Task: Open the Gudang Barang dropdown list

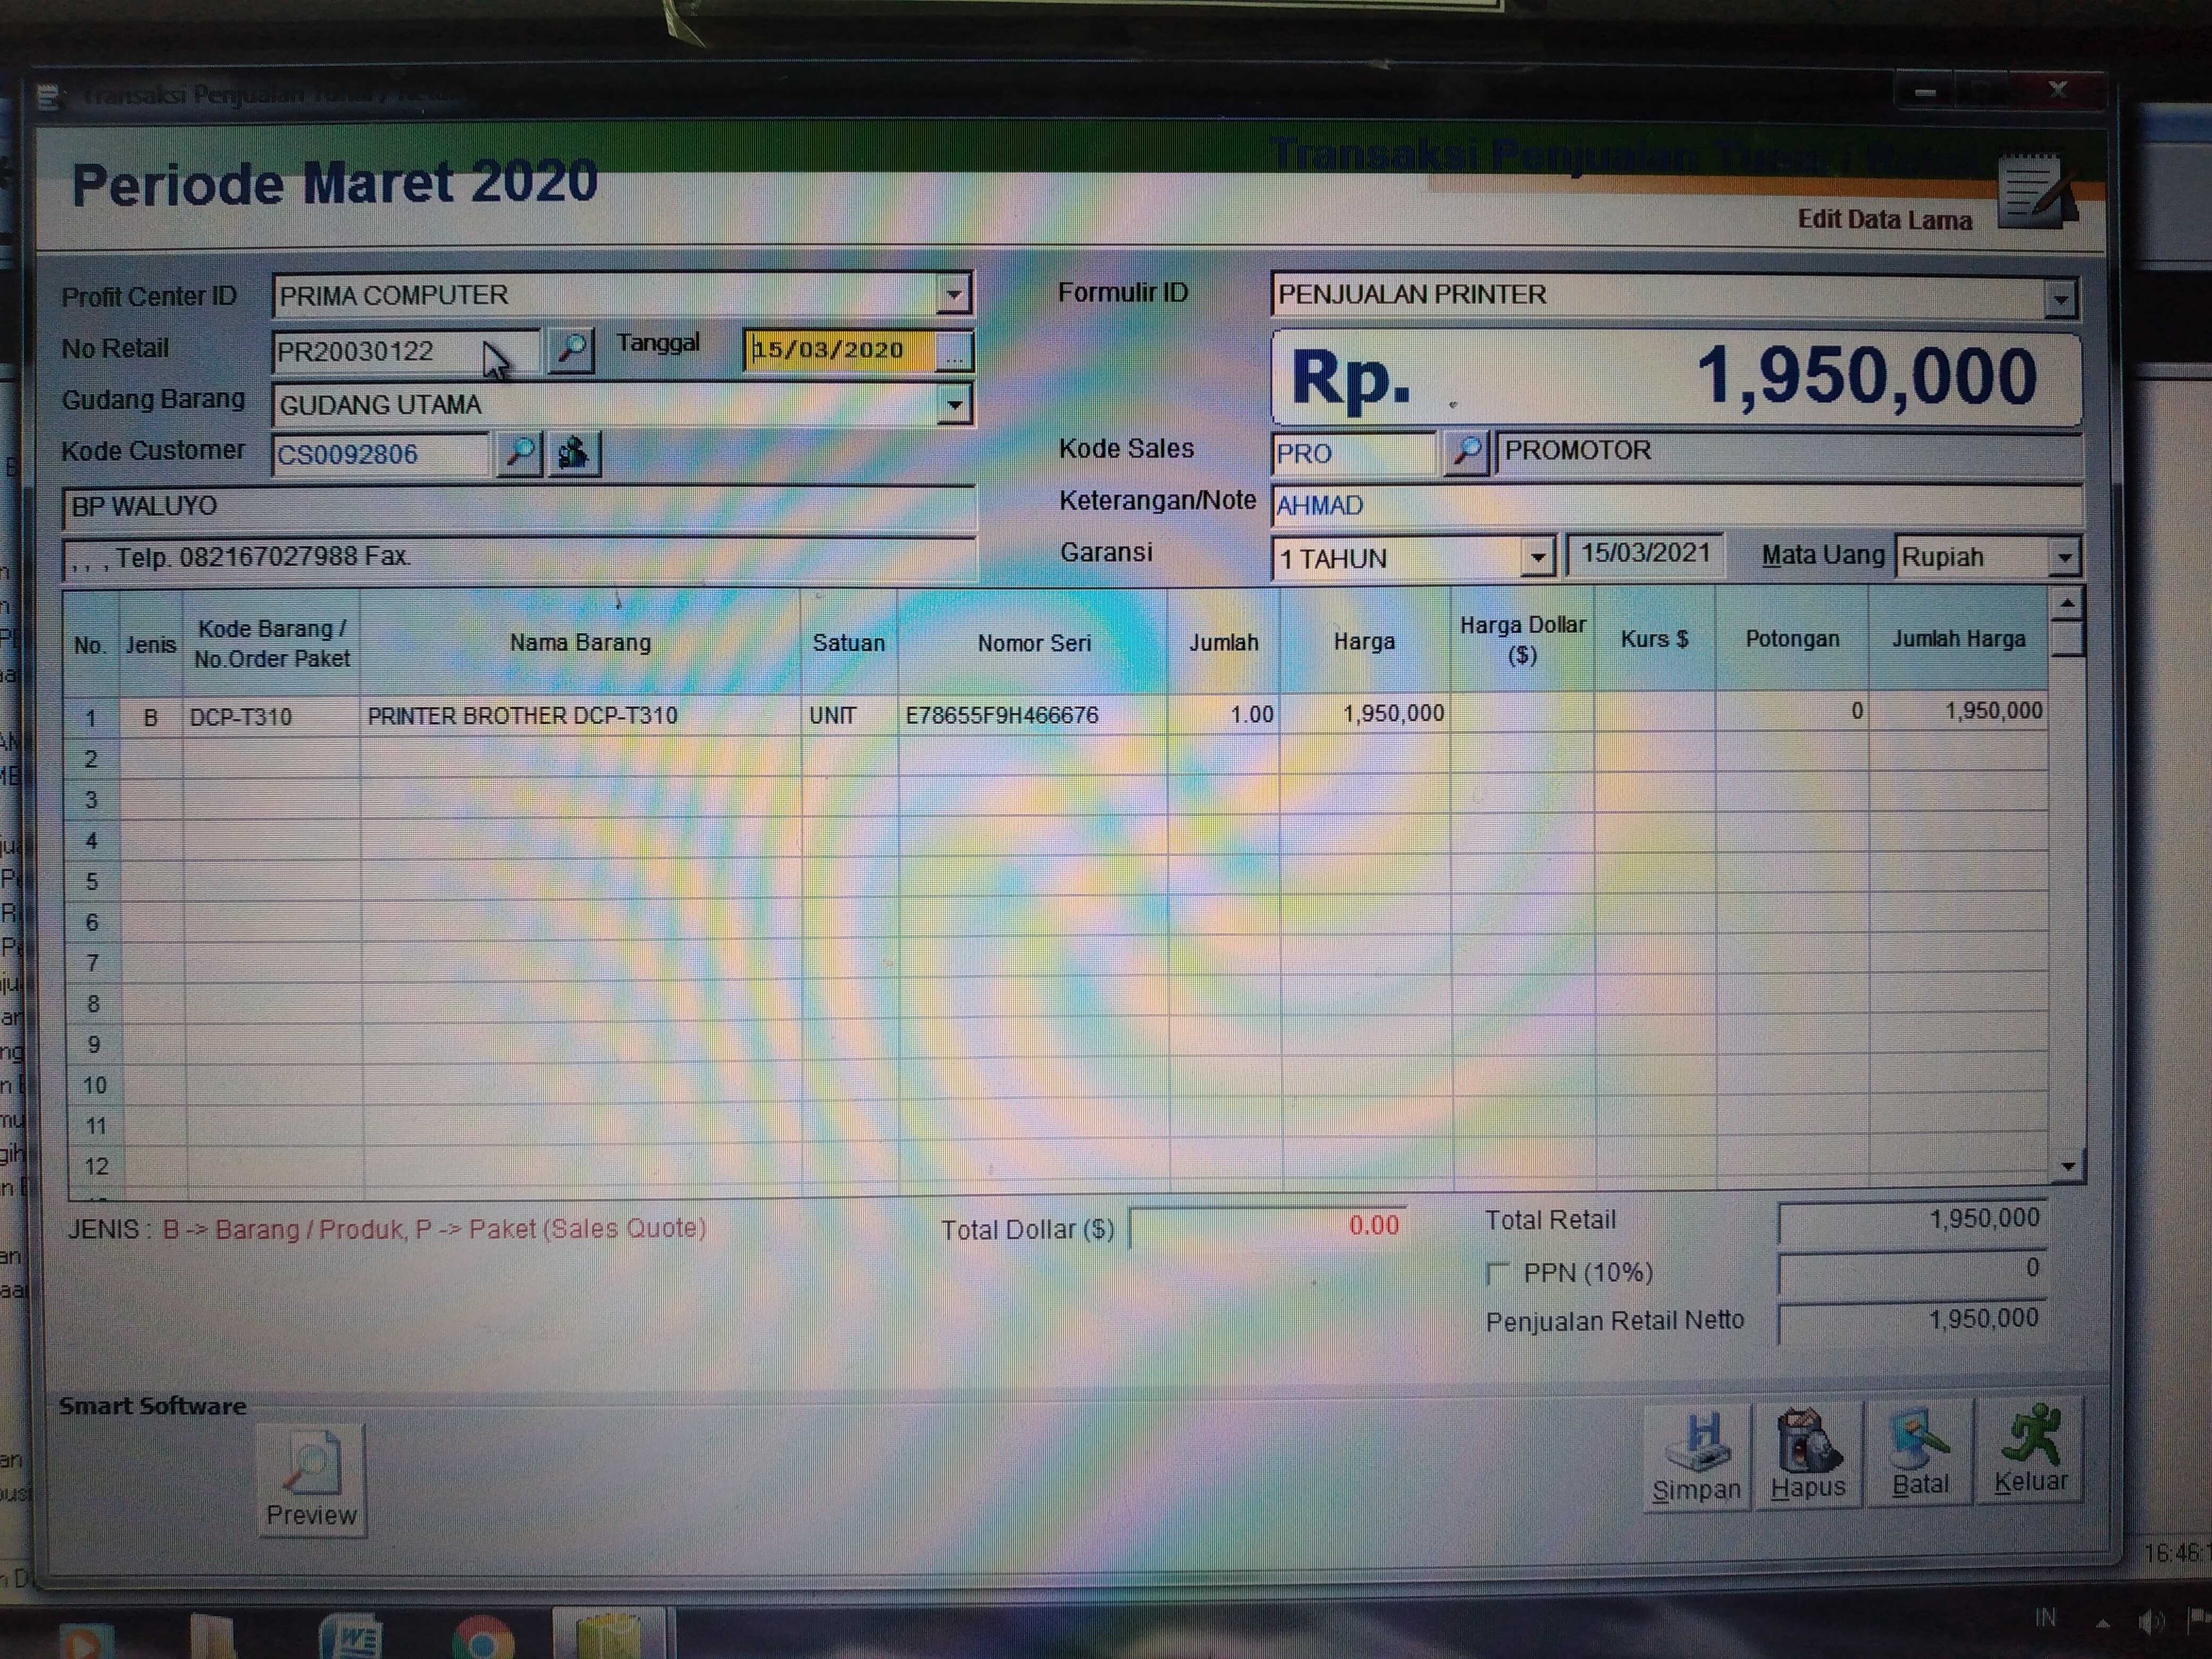Action: 955,405
